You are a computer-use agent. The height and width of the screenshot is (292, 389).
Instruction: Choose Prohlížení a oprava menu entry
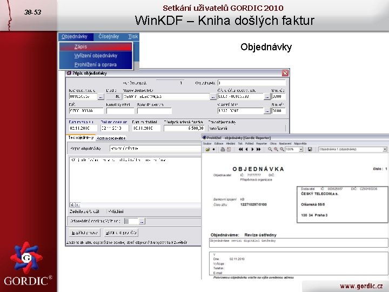tap(96, 64)
